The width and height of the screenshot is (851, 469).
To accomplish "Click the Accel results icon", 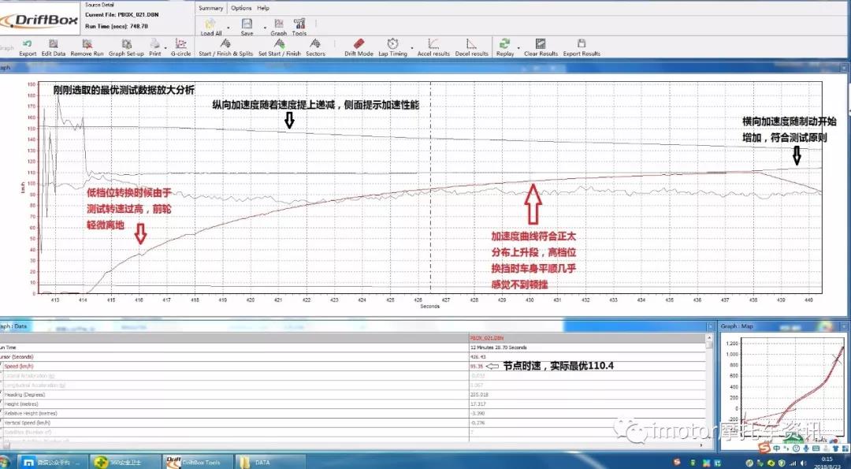I will click(x=433, y=47).
